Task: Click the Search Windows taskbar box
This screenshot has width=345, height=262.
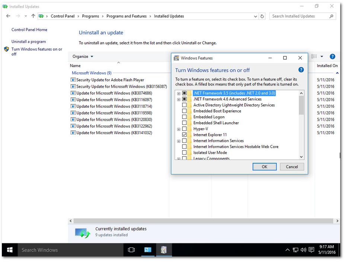Action: point(70,250)
